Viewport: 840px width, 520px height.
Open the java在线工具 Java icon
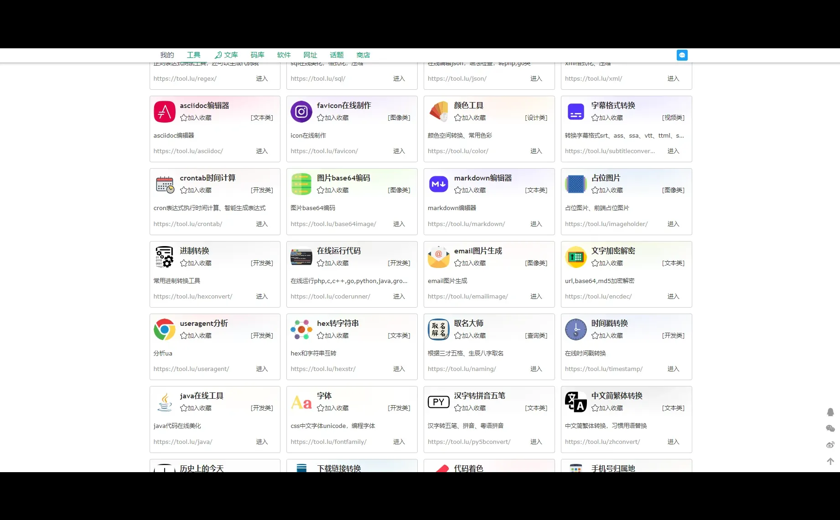165,402
